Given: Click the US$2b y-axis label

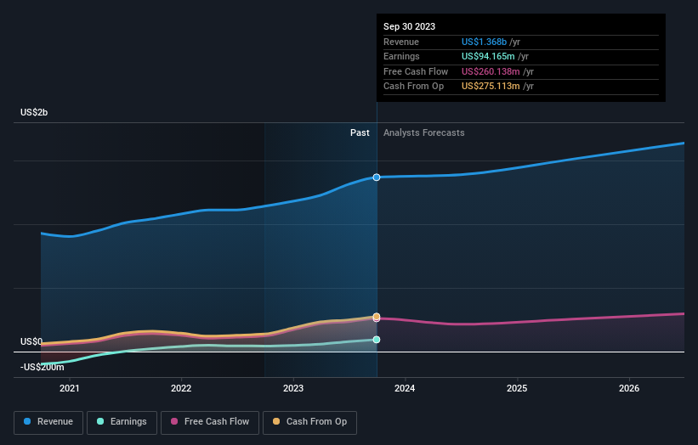Looking at the screenshot, I should click(x=34, y=112).
